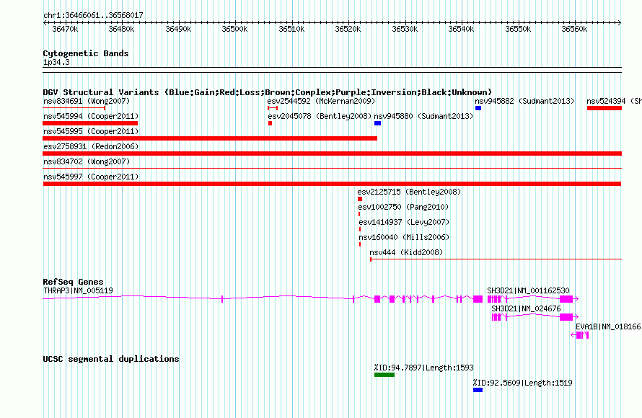Click the Cytogenetic Bands track heading
Viewport: 642px width, 418px height.
coord(86,53)
